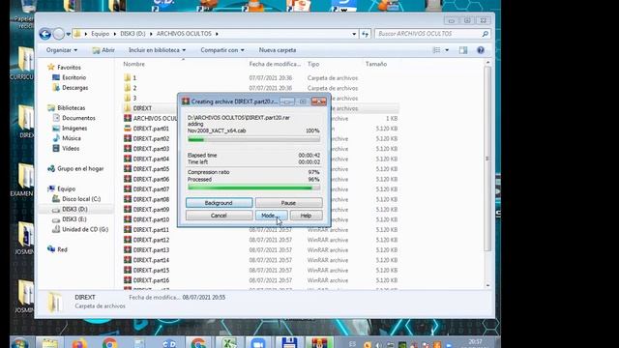This screenshot has height=348, width=619.
Task: Select the file DIREXT.part16
Action: 151,280
